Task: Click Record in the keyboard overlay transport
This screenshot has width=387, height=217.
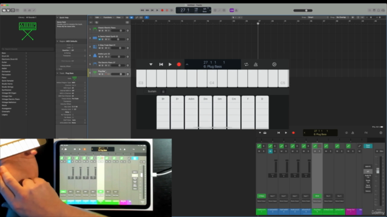Action: point(179,64)
